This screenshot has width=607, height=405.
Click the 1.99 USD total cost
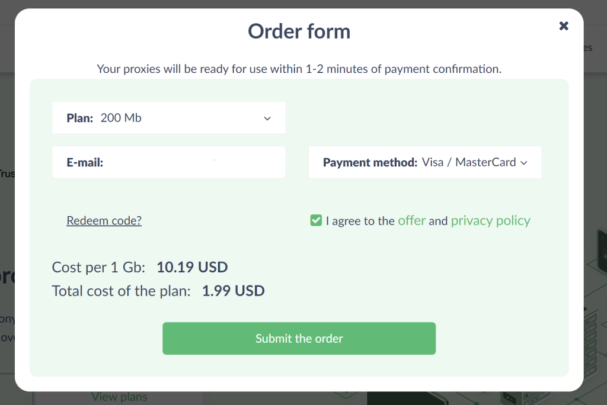[x=234, y=291]
